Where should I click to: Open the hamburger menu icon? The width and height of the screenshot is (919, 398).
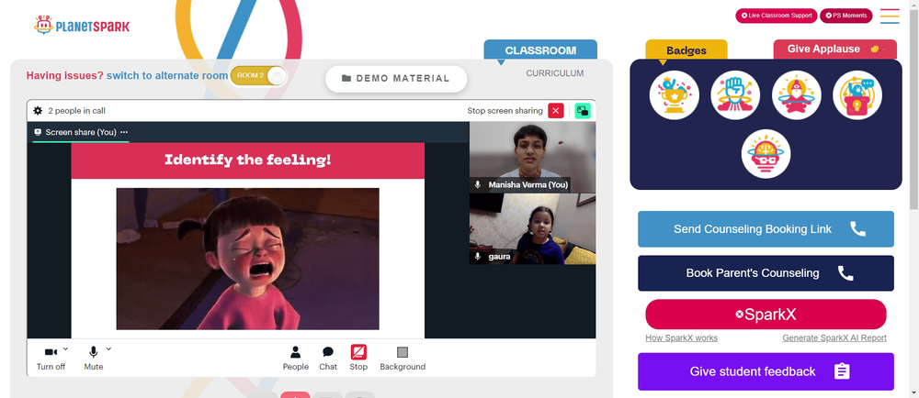(890, 17)
